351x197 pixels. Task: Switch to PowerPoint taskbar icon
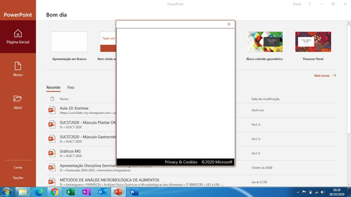tap(118, 192)
